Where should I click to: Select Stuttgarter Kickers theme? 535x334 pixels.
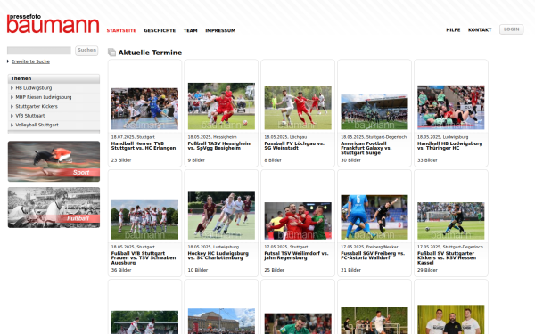(37, 106)
